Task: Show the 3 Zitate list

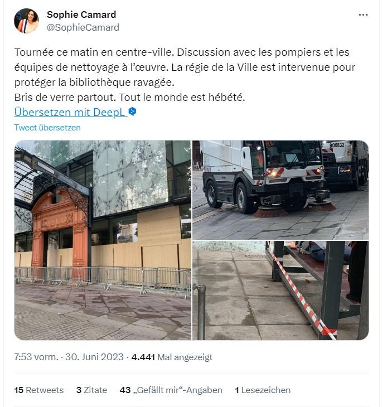Action: pyautogui.click(x=91, y=390)
